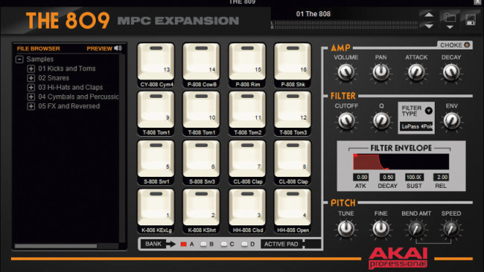This screenshot has width=484, height=272.
Task: Click the Pitch Tune knob
Action: click(346, 229)
